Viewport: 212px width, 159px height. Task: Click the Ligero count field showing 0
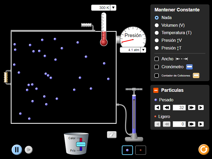[179, 124]
